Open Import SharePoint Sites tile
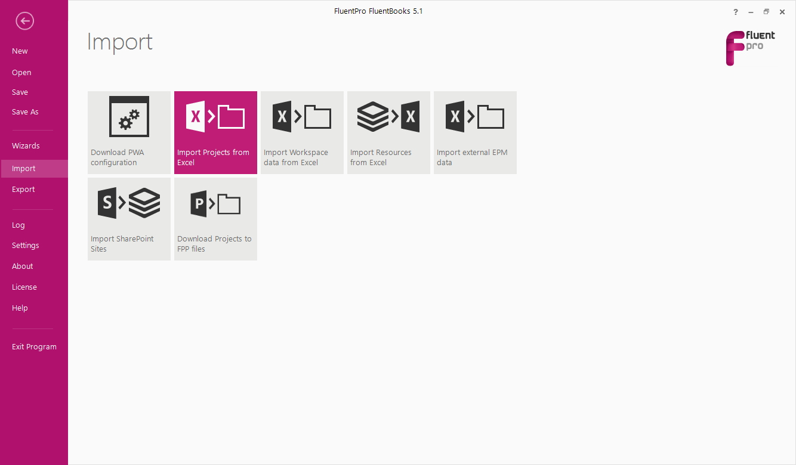The image size is (796, 465). 129,219
